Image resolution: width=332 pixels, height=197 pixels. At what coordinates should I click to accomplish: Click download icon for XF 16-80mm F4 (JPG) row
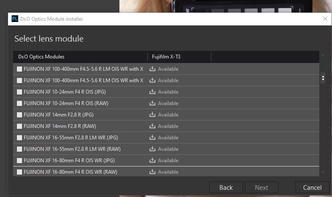(x=152, y=160)
